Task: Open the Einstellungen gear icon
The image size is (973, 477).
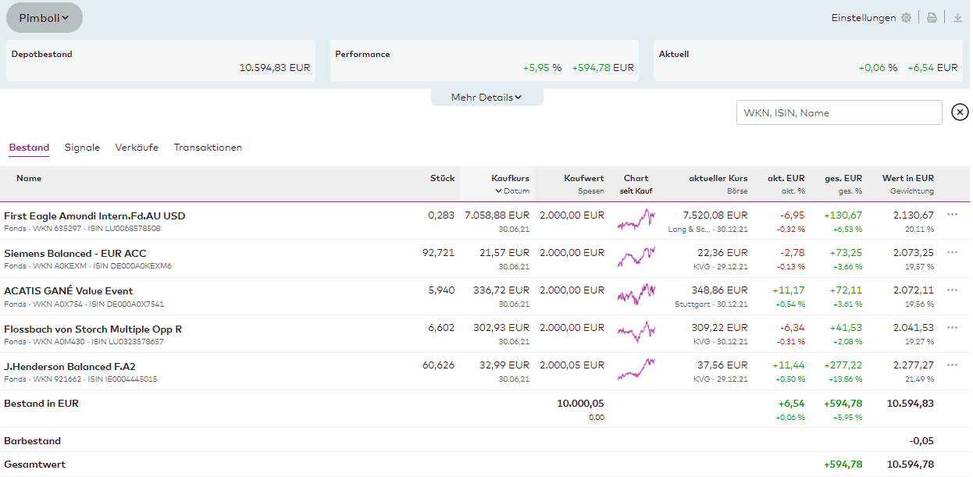Action: click(x=906, y=18)
